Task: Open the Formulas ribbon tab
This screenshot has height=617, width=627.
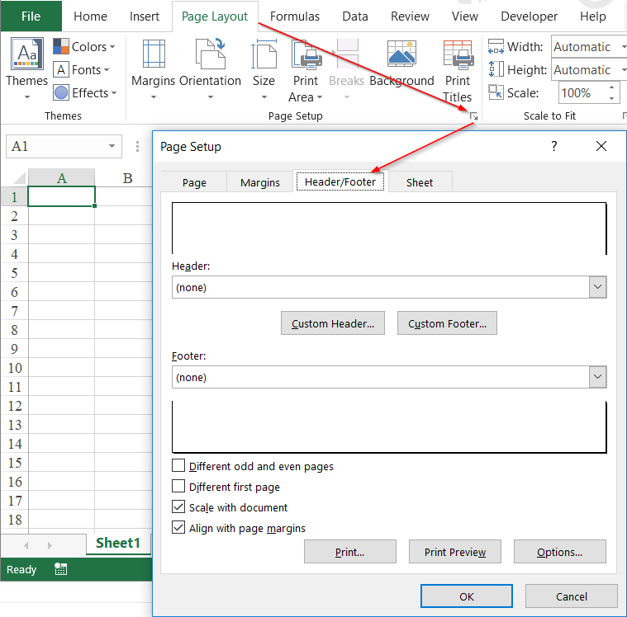Action: (x=295, y=16)
